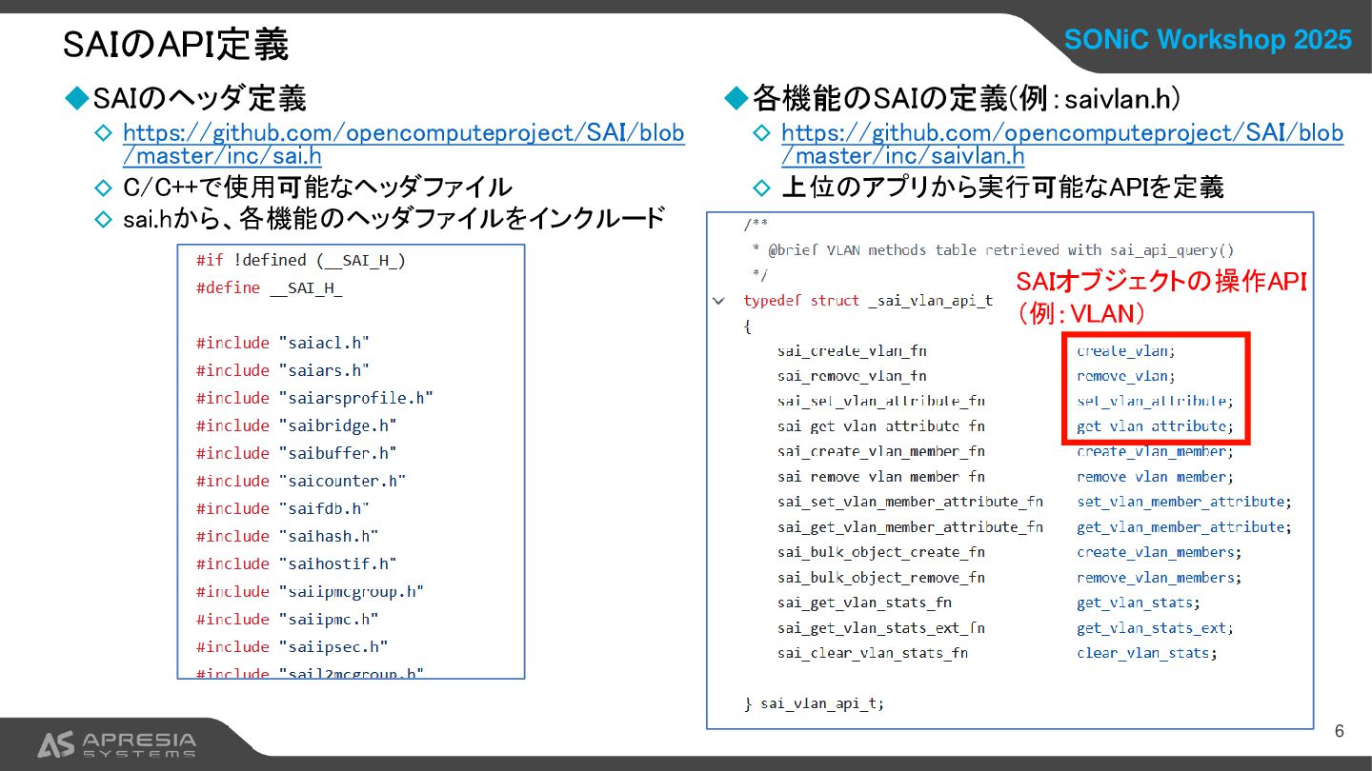The width and height of the screenshot is (1372, 771).
Task: Click the bullet C/C++で使用可能なヘッダファイル
Action: (x=317, y=188)
